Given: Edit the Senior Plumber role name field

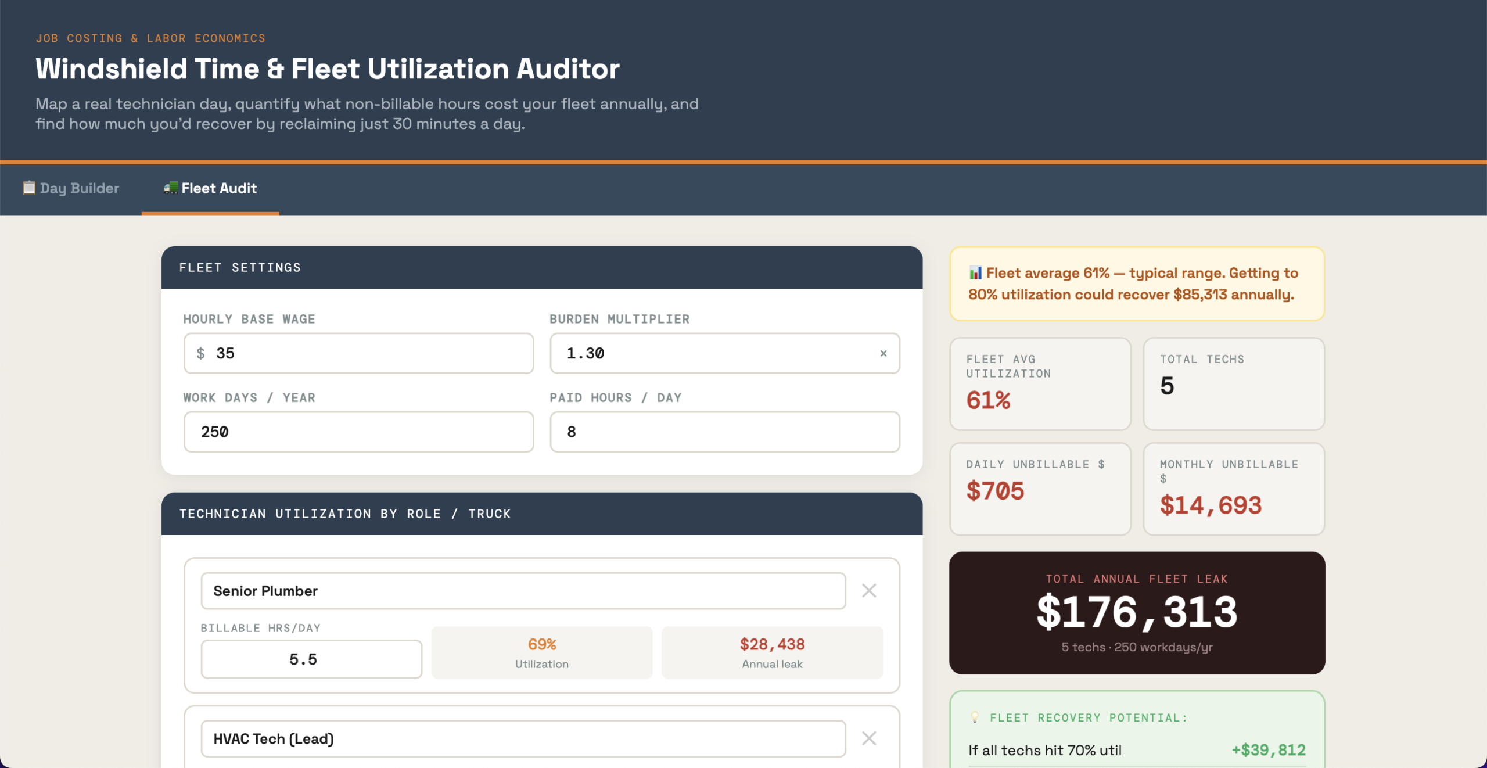Looking at the screenshot, I should click(523, 591).
